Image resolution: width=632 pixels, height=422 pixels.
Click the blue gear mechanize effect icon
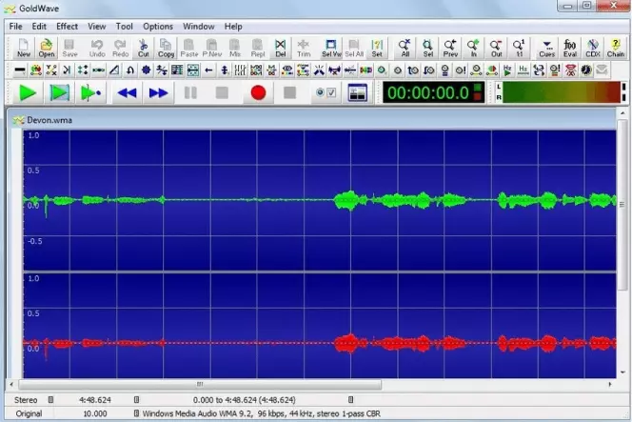pos(146,70)
